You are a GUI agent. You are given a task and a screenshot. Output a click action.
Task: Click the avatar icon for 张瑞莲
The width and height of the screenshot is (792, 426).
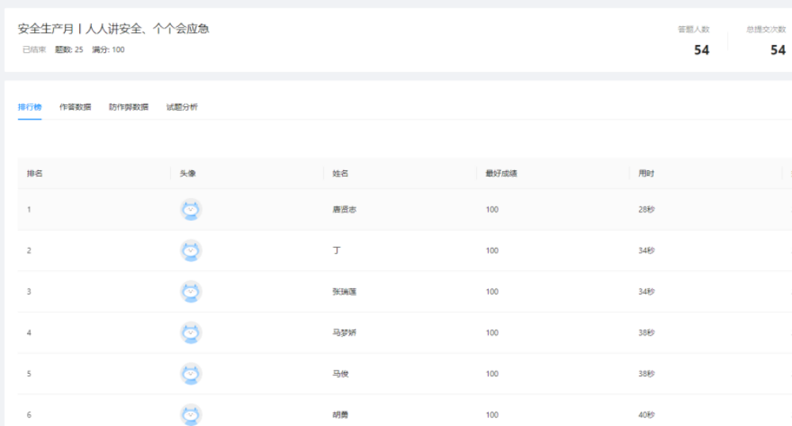pos(190,292)
